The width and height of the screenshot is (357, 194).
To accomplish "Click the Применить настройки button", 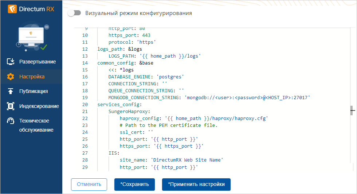I will 196,184.
